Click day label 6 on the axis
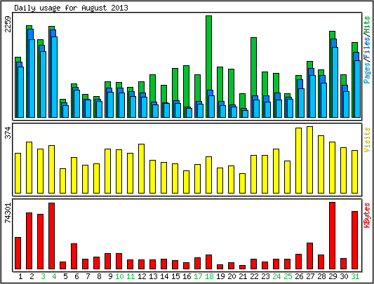 coord(76,276)
